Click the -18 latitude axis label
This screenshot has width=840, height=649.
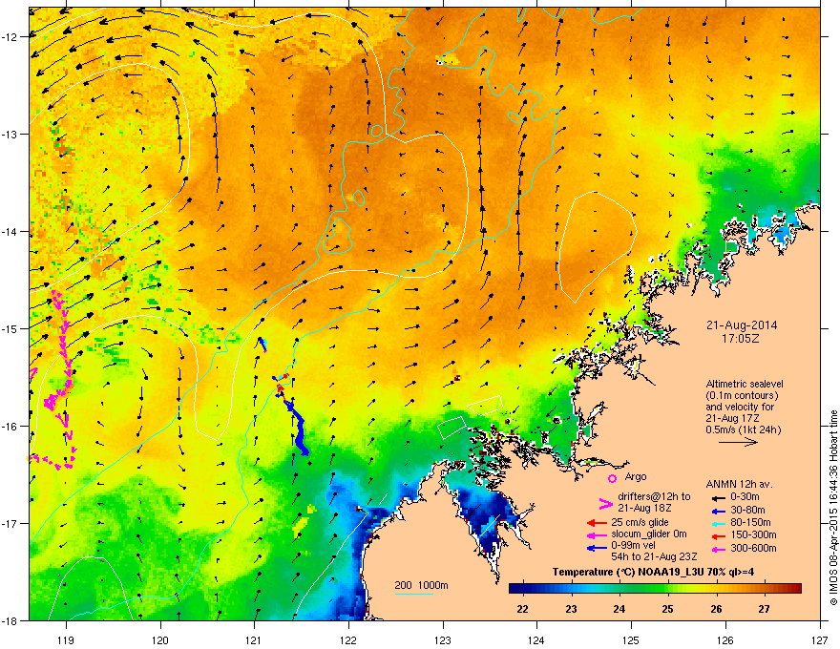[x=10, y=621]
